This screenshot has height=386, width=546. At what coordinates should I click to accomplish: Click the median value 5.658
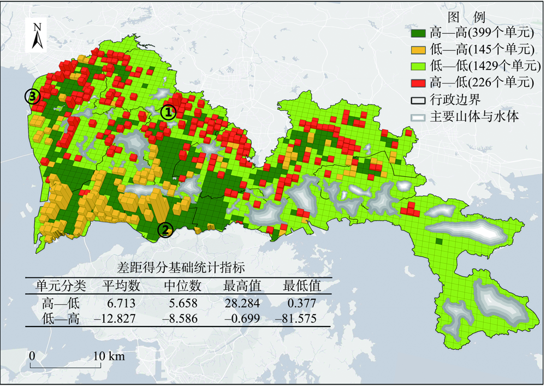pos(183,304)
